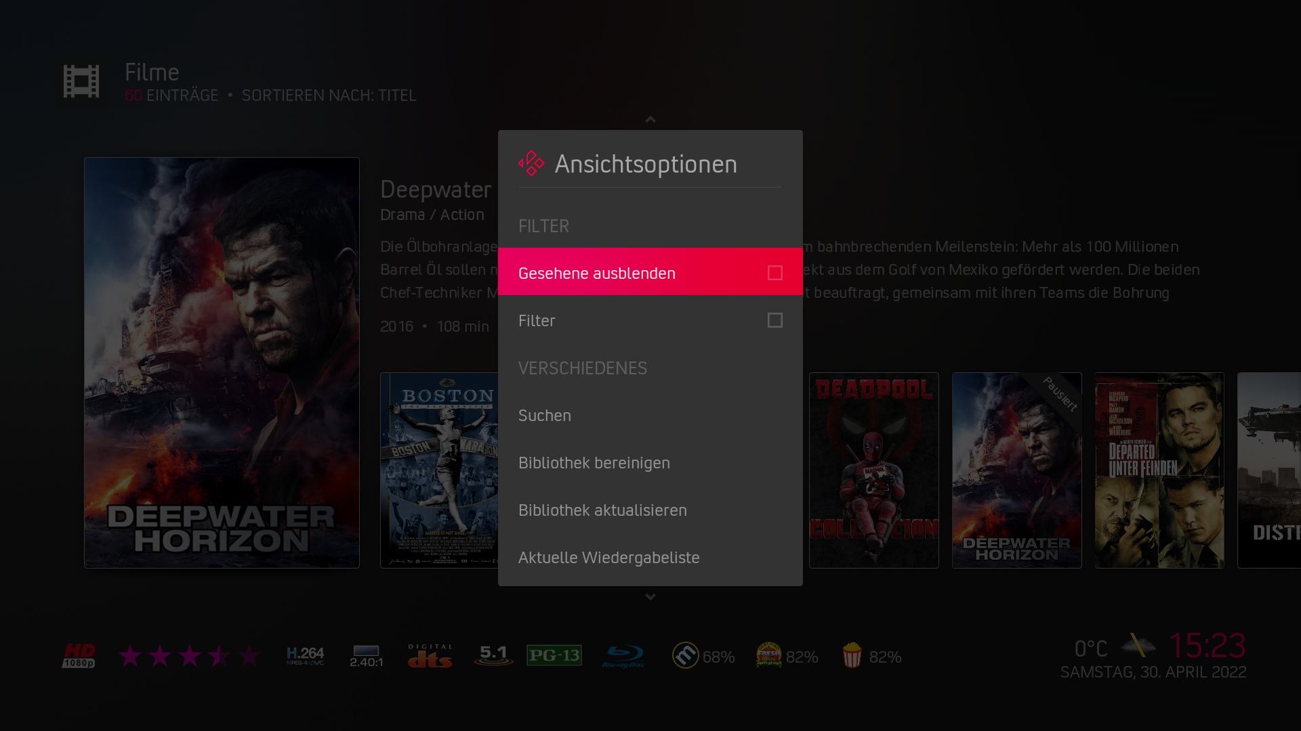
Task: Toggle Gesehene ausblenden checkbox
Action: click(775, 273)
